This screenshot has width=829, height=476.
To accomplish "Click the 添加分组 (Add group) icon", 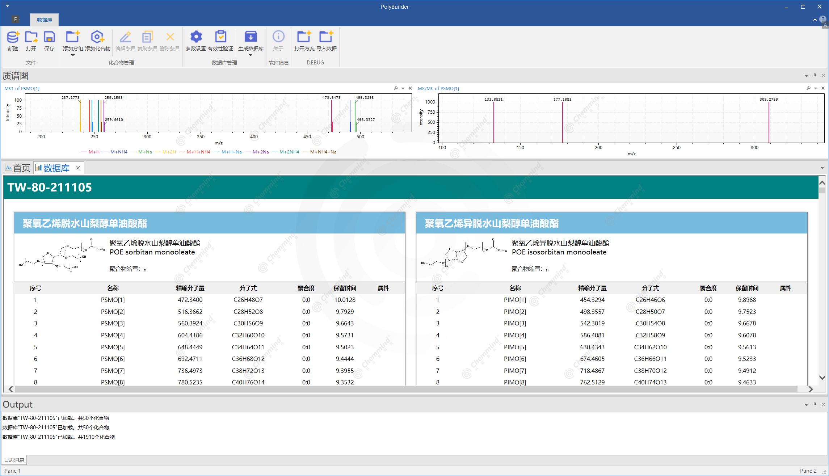I will [x=73, y=37].
